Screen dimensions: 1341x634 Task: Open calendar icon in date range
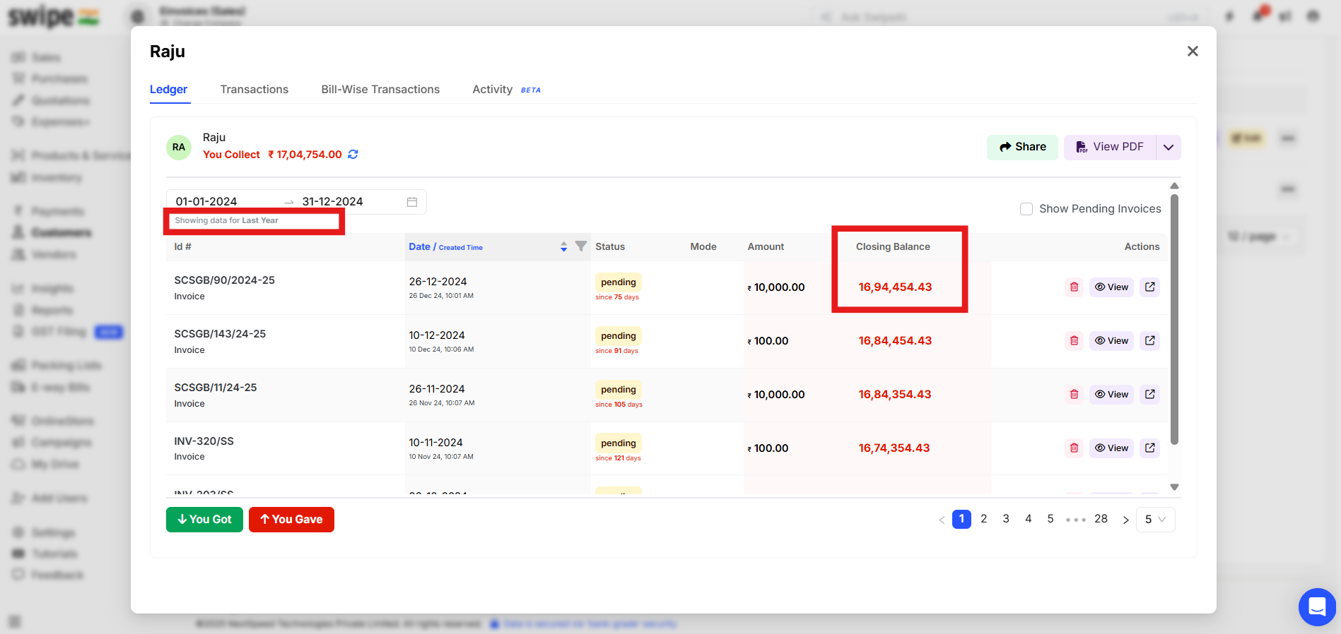pos(412,202)
